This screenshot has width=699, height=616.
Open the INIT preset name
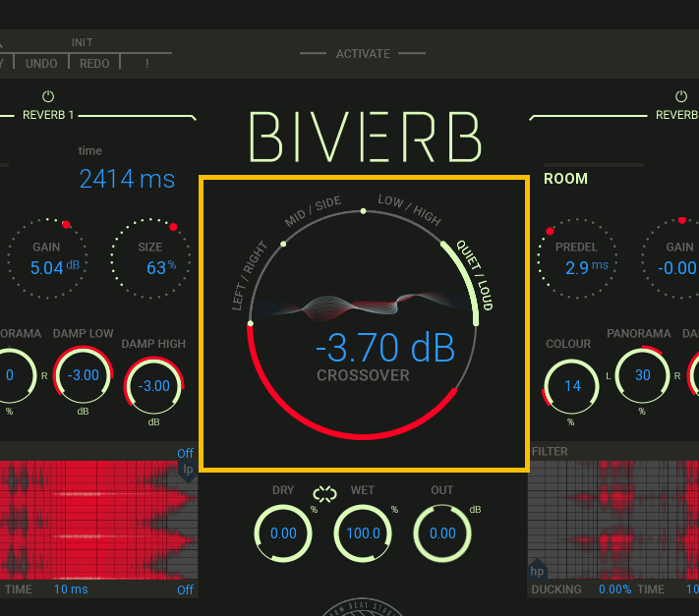[x=82, y=42]
